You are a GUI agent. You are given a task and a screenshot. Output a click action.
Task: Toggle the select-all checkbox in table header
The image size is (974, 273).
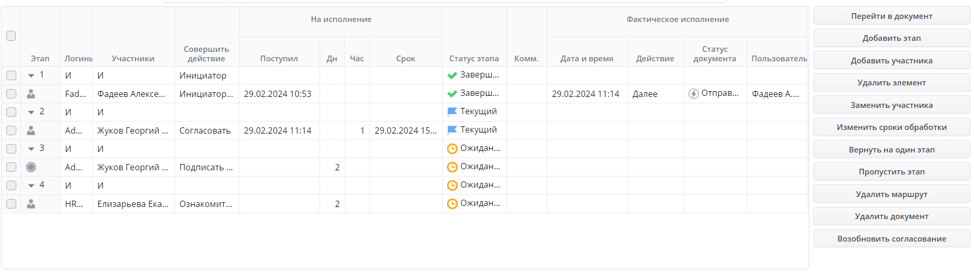click(11, 36)
